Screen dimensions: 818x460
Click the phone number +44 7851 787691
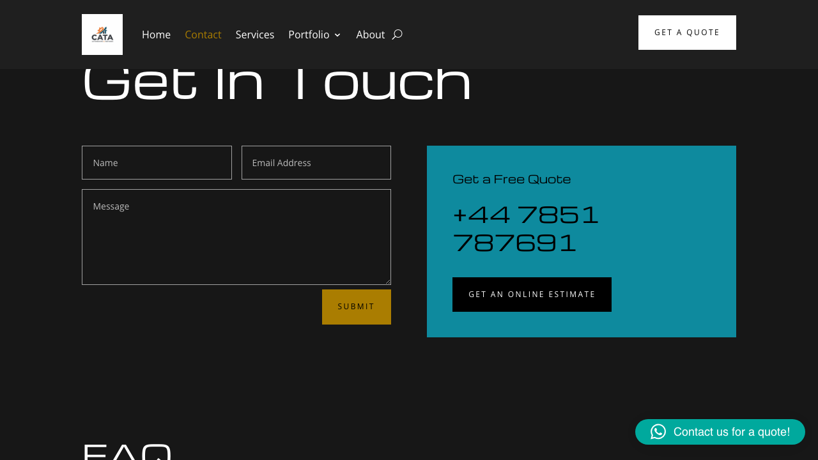tap(525, 228)
